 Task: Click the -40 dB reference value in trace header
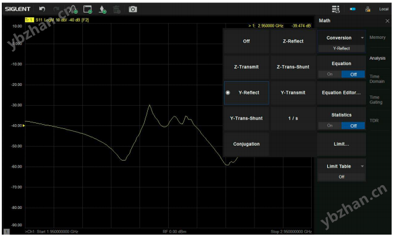[x=74, y=20]
